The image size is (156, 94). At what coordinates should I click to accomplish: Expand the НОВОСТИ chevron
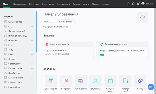(x=32, y=41)
